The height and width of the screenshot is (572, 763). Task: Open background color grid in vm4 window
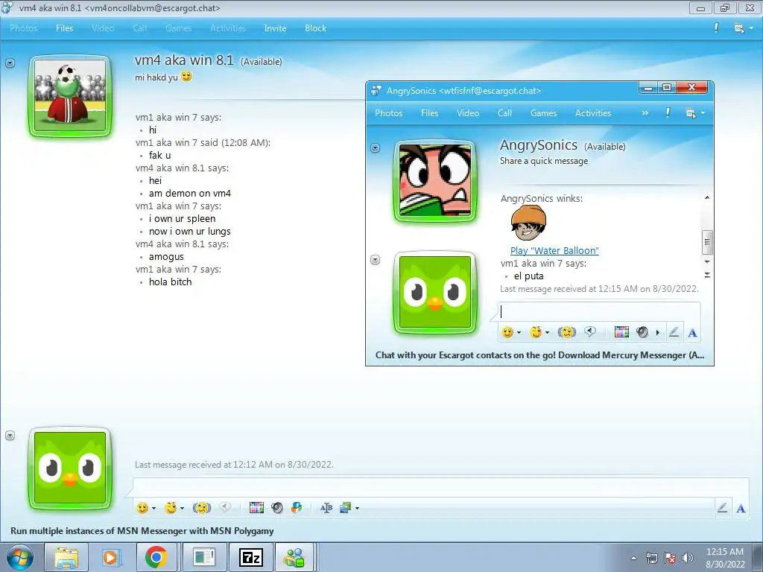pyautogui.click(x=256, y=508)
